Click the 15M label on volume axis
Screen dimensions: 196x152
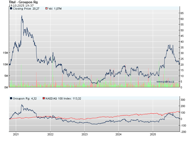click(5, 53)
